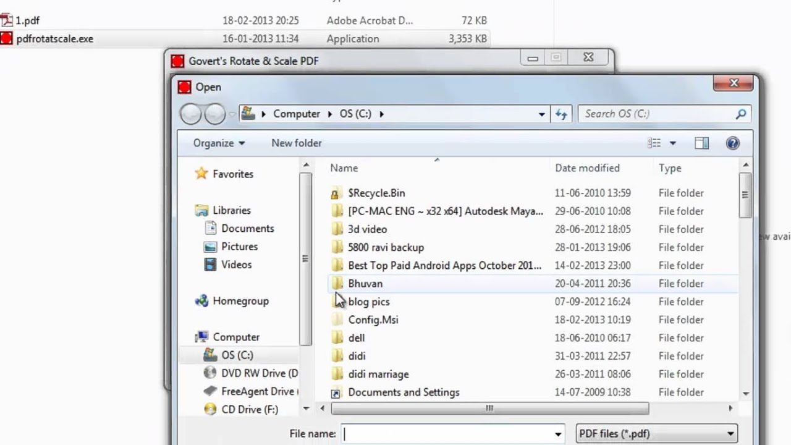Click the DVD RW Drive icon
This screenshot has height=445, width=791.
pos(211,373)
